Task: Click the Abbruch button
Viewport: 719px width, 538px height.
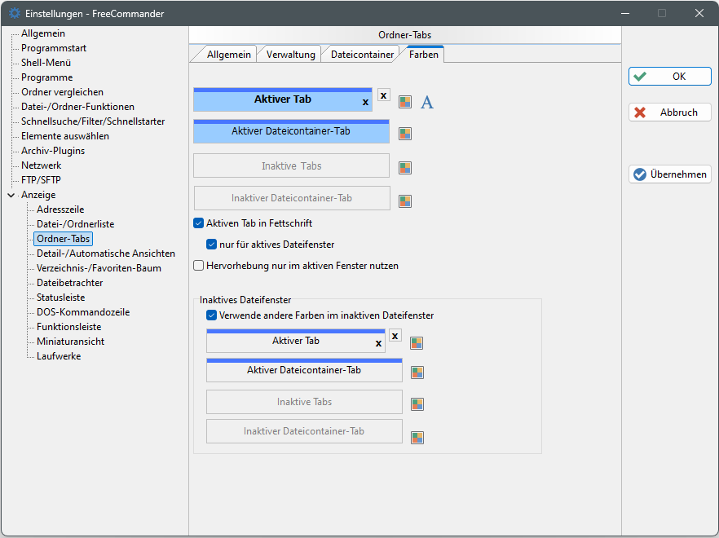Action: (x=670, y=112)
